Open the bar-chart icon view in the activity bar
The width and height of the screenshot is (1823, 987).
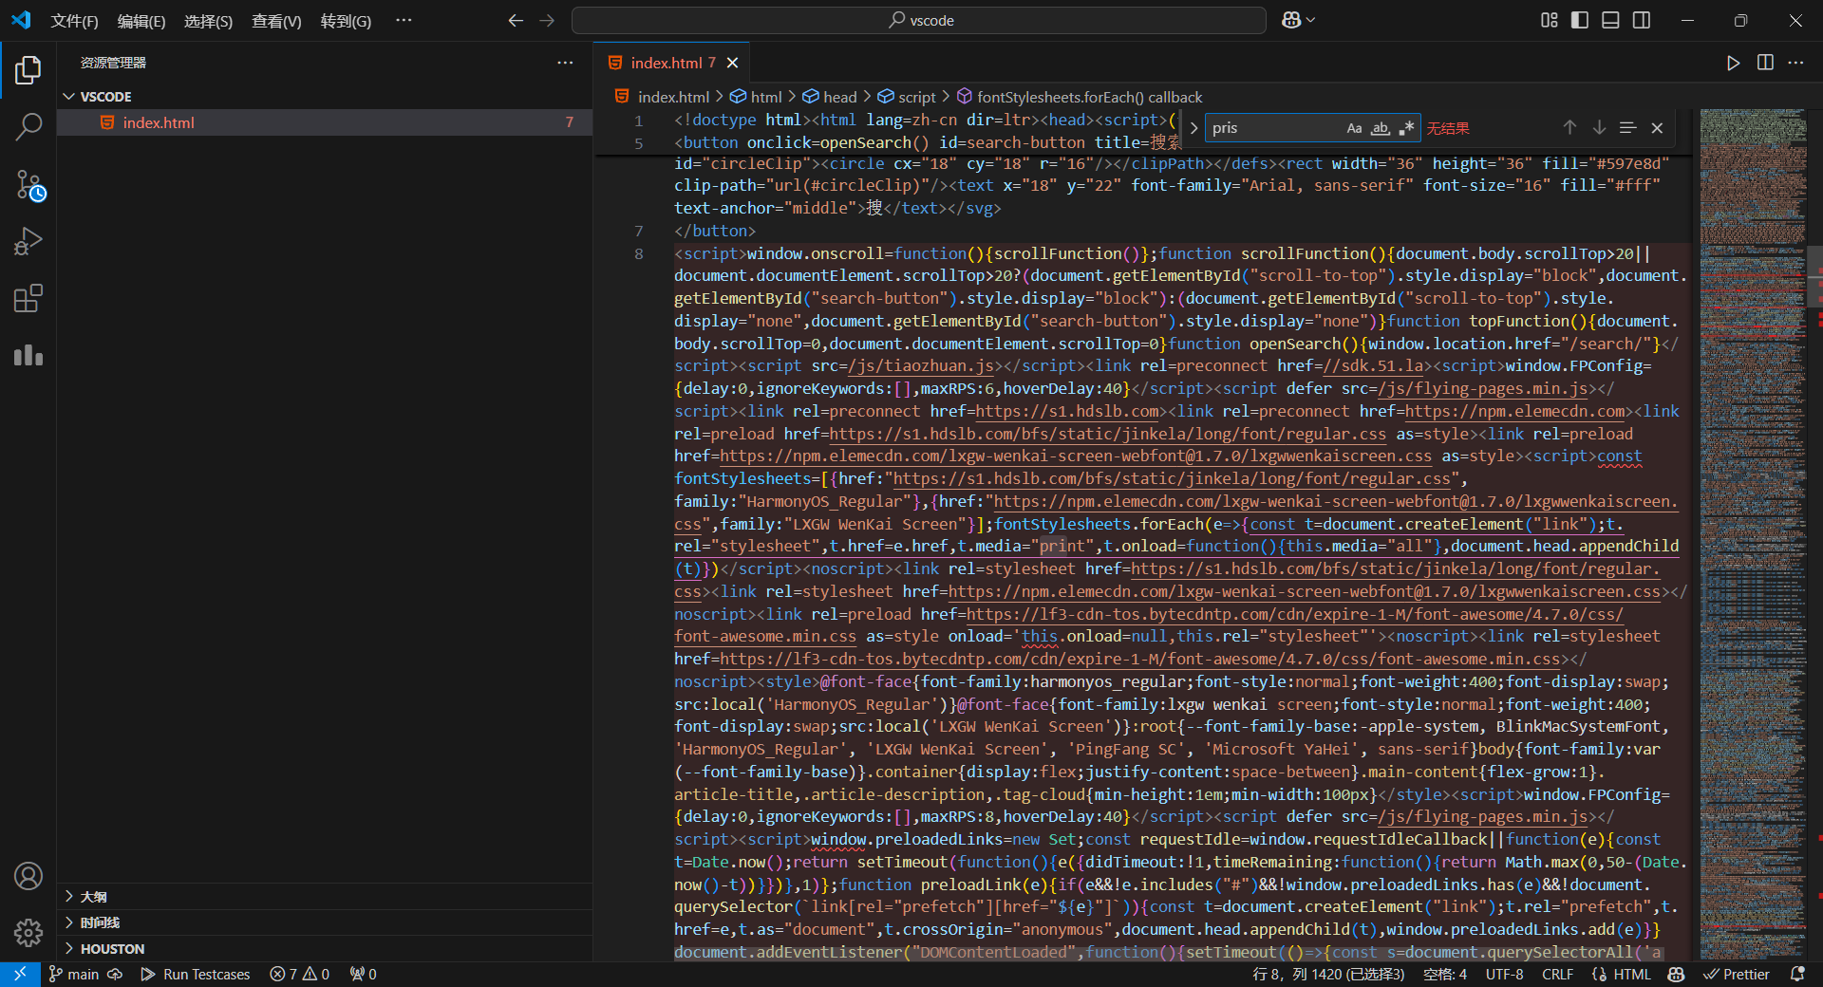tap(28, 356)
